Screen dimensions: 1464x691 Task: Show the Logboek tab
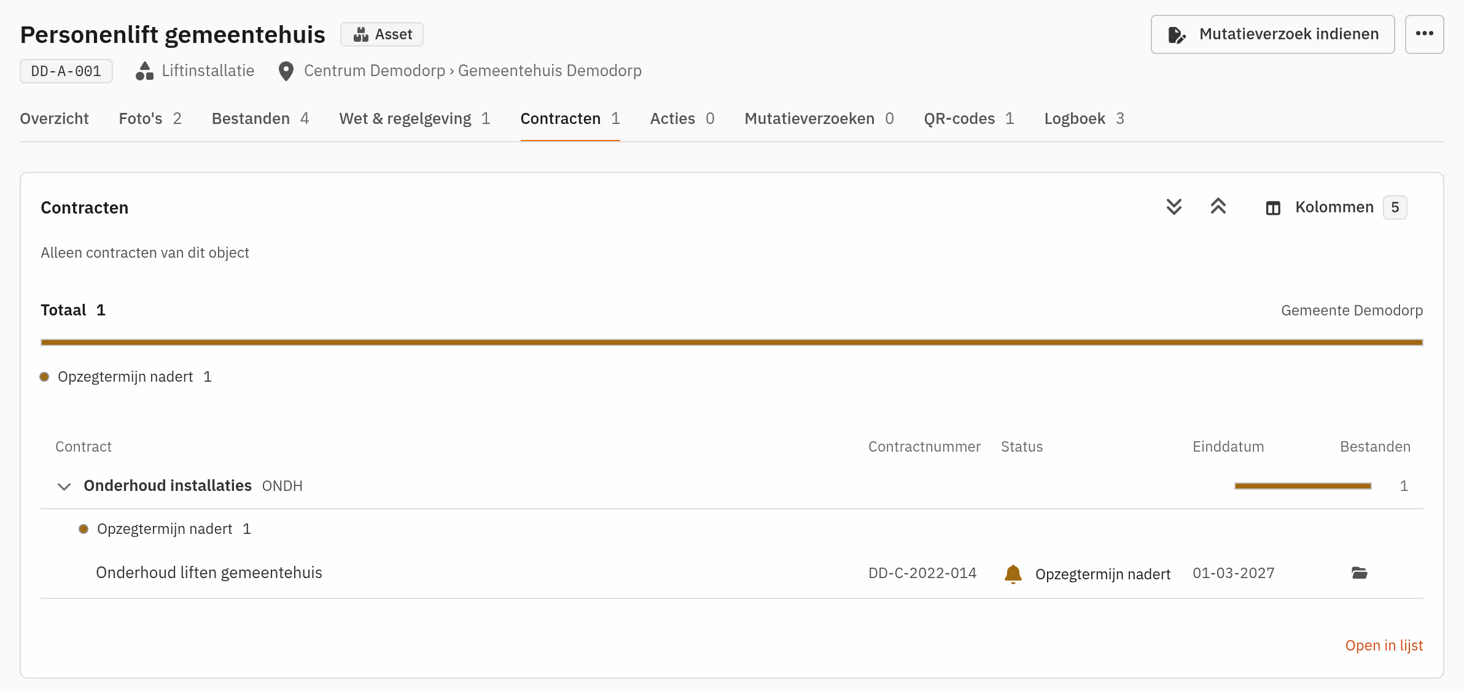click(x=1084, y=118)
